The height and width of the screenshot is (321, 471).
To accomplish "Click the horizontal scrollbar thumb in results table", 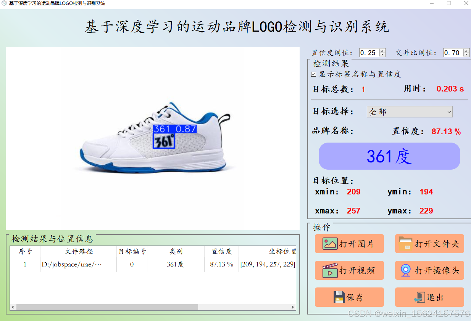I will pos(107,307).
